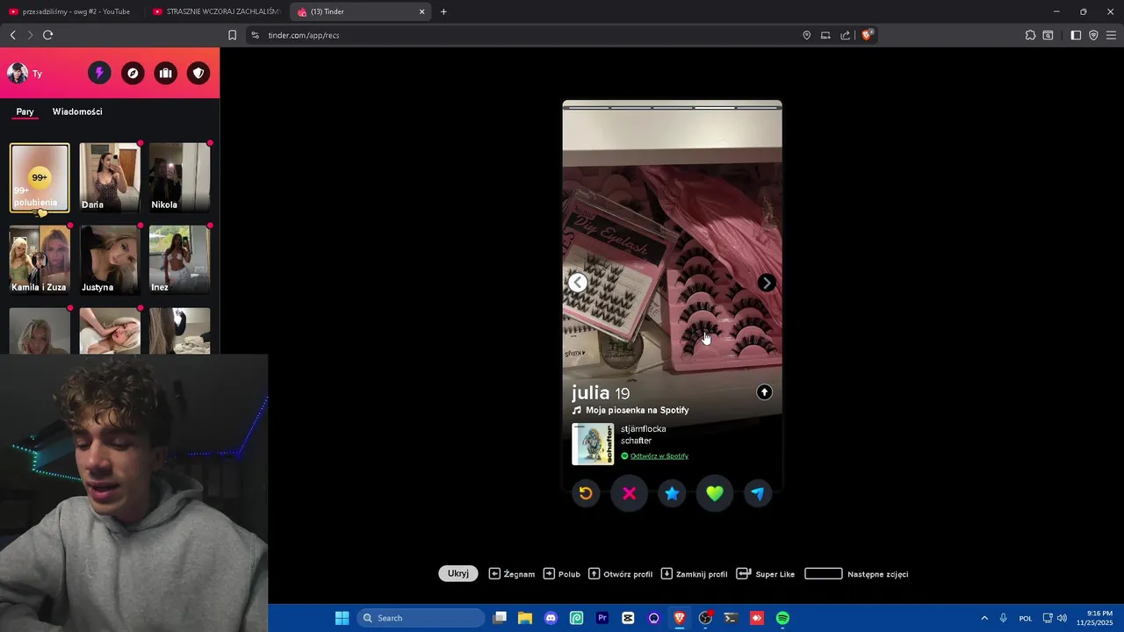This screenshot has height=632, width=1124.
Task: Click the Ukryj shortcuts button
Action: pos(458,573)
